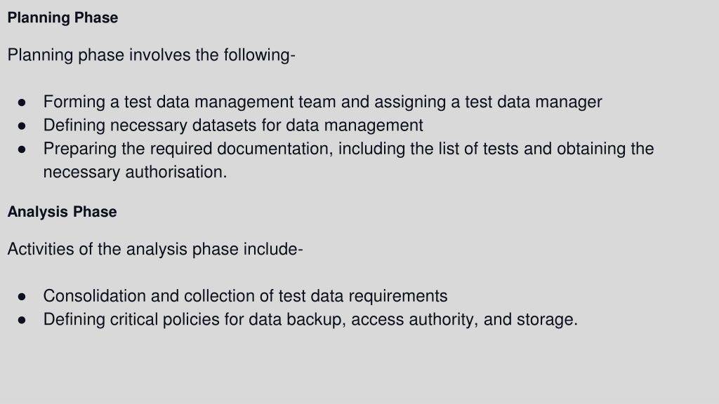The width and height of the screenshot is (719, 404).
Task: Click the Planning Phase heading
Action: pos(62,18)
